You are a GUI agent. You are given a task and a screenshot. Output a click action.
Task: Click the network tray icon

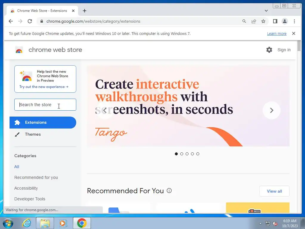tap(268, 224)
